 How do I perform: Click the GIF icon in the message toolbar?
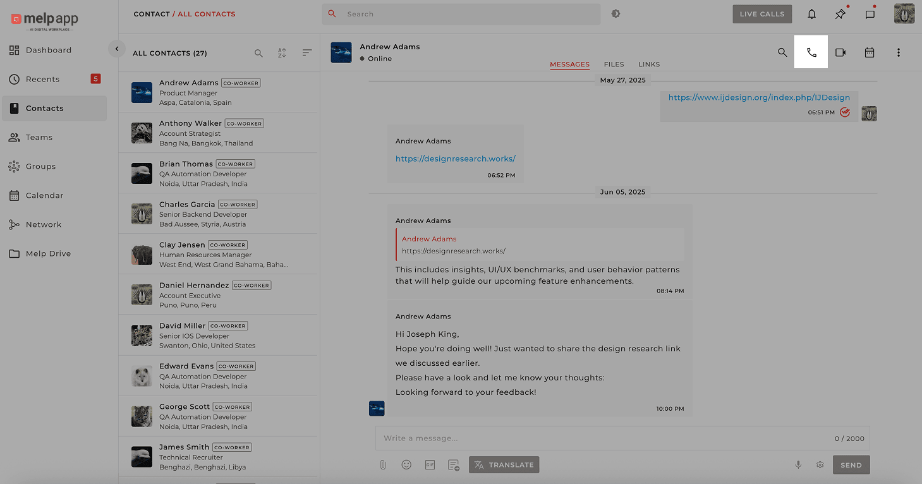tap(430, 464)
